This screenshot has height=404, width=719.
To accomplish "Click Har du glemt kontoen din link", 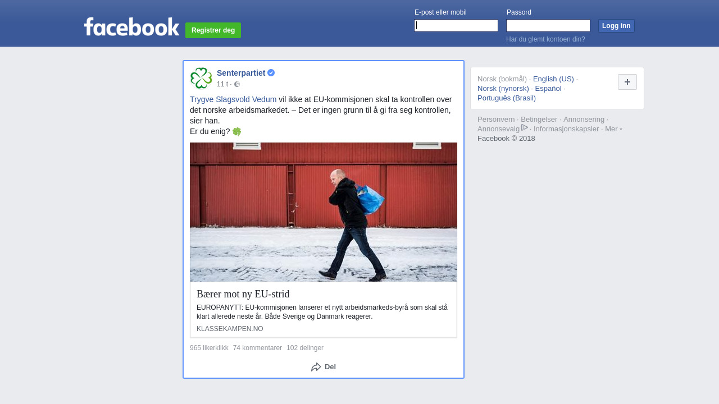I will point(545,39).
